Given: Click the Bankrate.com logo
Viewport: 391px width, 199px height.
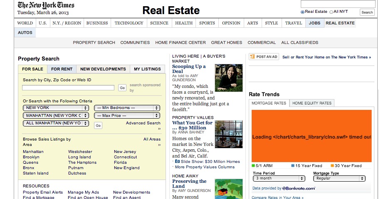Looking at the screenshot, I should (x=299, y=188).
